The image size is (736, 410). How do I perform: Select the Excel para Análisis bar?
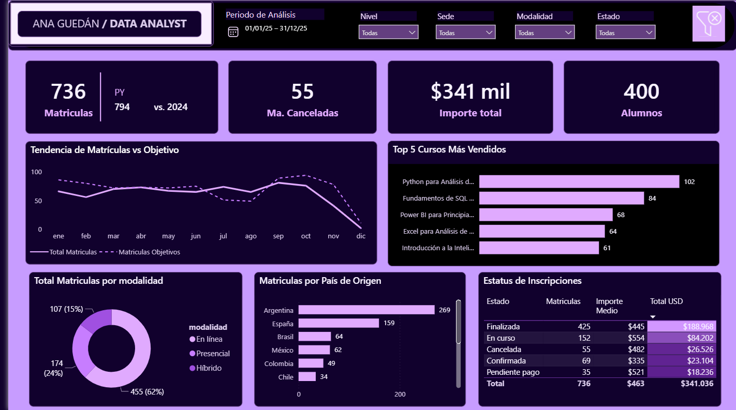(542, 231)
